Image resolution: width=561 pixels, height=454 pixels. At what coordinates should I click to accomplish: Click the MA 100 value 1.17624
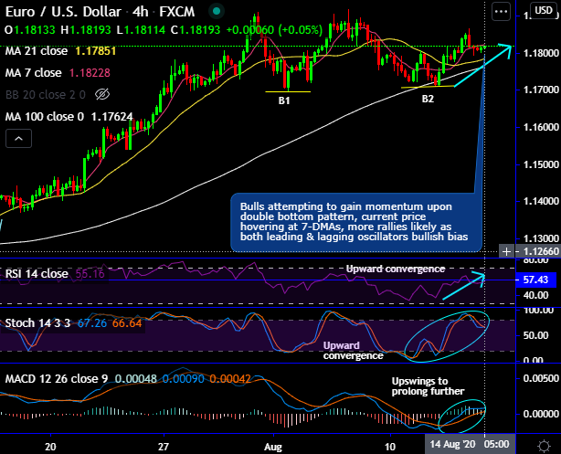(112, 117)
